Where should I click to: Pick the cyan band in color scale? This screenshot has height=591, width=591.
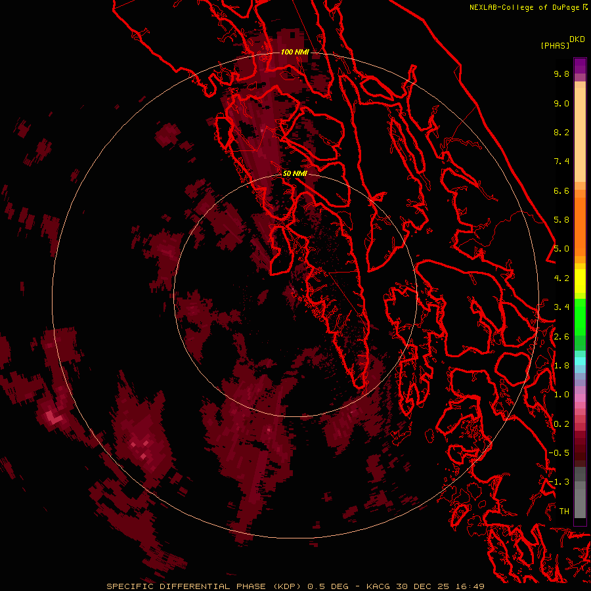point(580,361)
